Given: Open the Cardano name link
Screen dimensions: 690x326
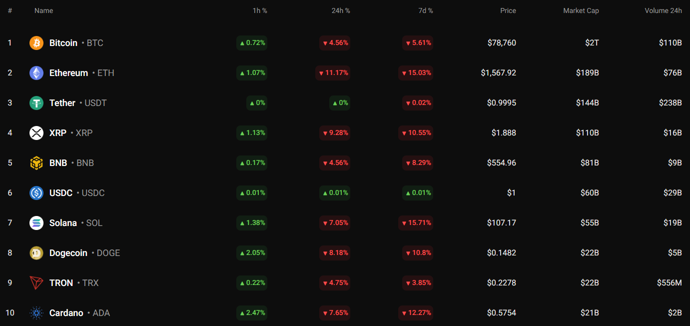Looking at the screenshot, I should (66, 313).
